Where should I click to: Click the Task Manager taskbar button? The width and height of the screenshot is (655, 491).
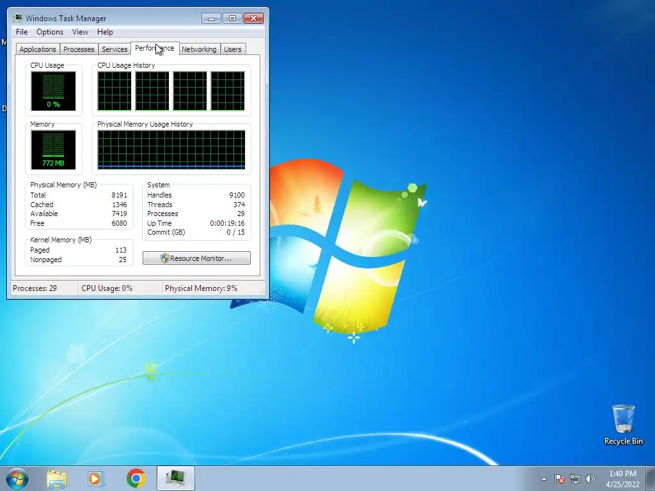tap(176, 478)
